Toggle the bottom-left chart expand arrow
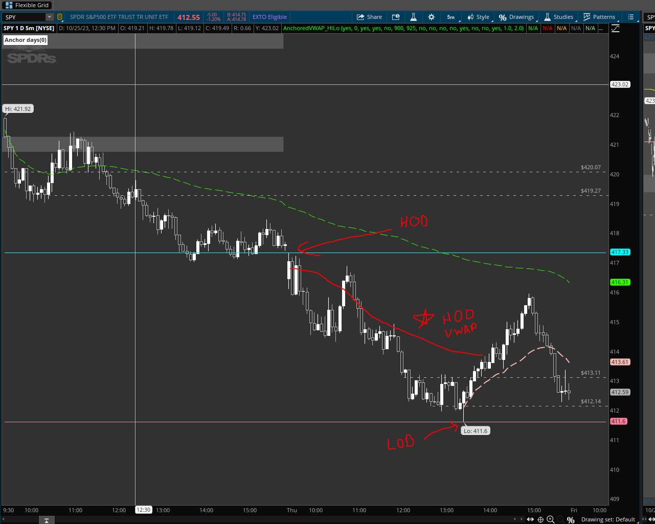The height and width of the screenshot is (524, 655). pos(46,520)
